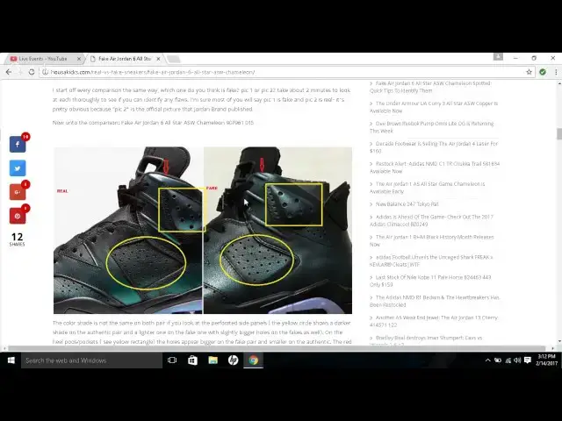
Task: Open File Explorer from the taskbar
Action: click(213, 360)
